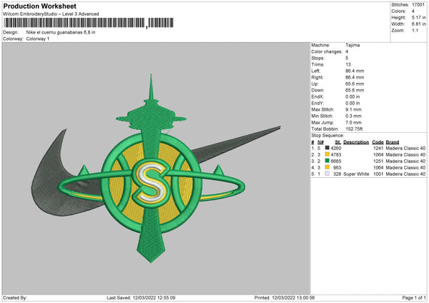The height and width of the screenshot is (303, 429).
Task: Click the 'Page 1 of 1' indicator
Action: 414,298
